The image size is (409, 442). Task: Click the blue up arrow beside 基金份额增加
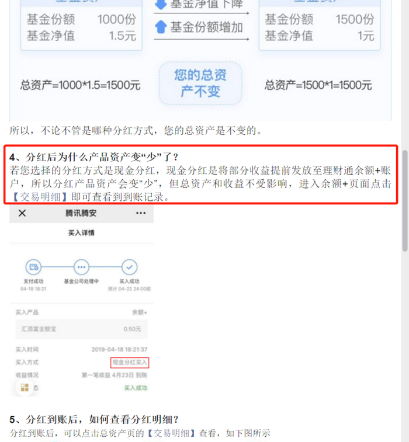161,27
